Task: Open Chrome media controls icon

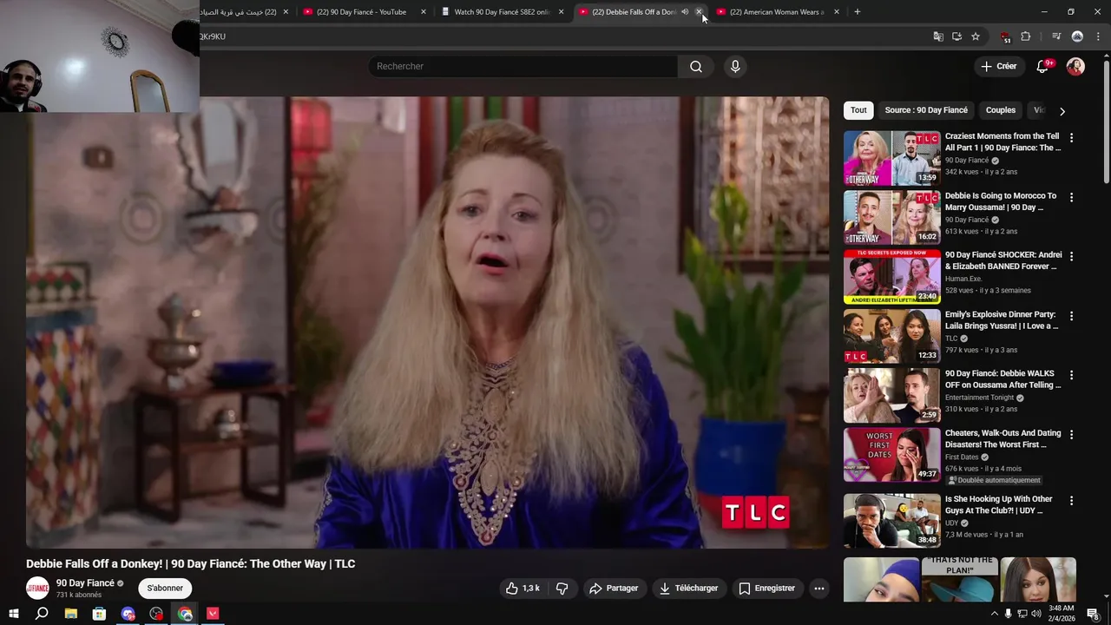Action: (1056, 36)
